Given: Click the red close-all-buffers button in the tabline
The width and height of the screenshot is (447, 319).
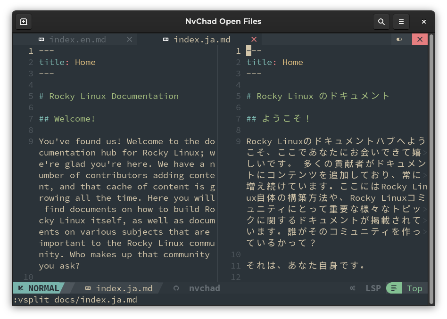Looking at the screenshot, I should pos(419,40).
